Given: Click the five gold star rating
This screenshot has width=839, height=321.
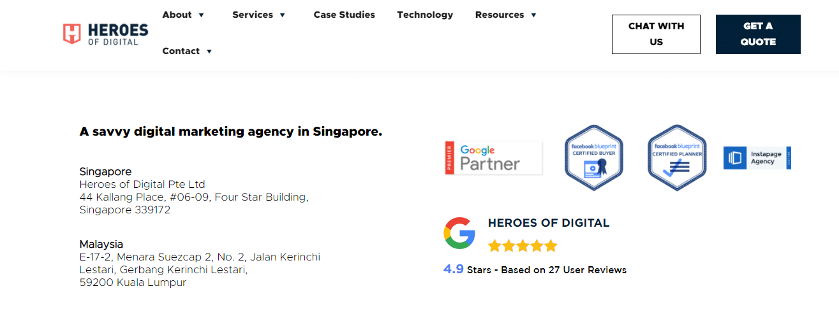Looking at the screenshot, I should pyautogui.click(x=523, y=246).
